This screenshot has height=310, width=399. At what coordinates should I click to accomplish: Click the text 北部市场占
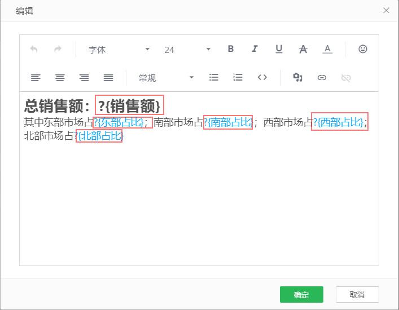49,136
